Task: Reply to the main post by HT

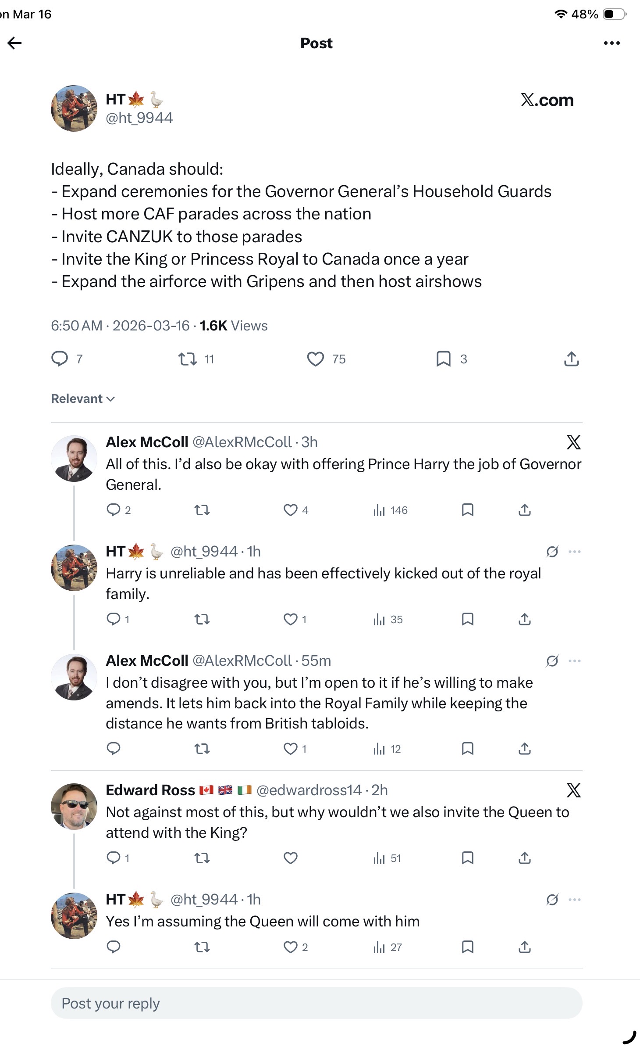Action: click(60, 359)
